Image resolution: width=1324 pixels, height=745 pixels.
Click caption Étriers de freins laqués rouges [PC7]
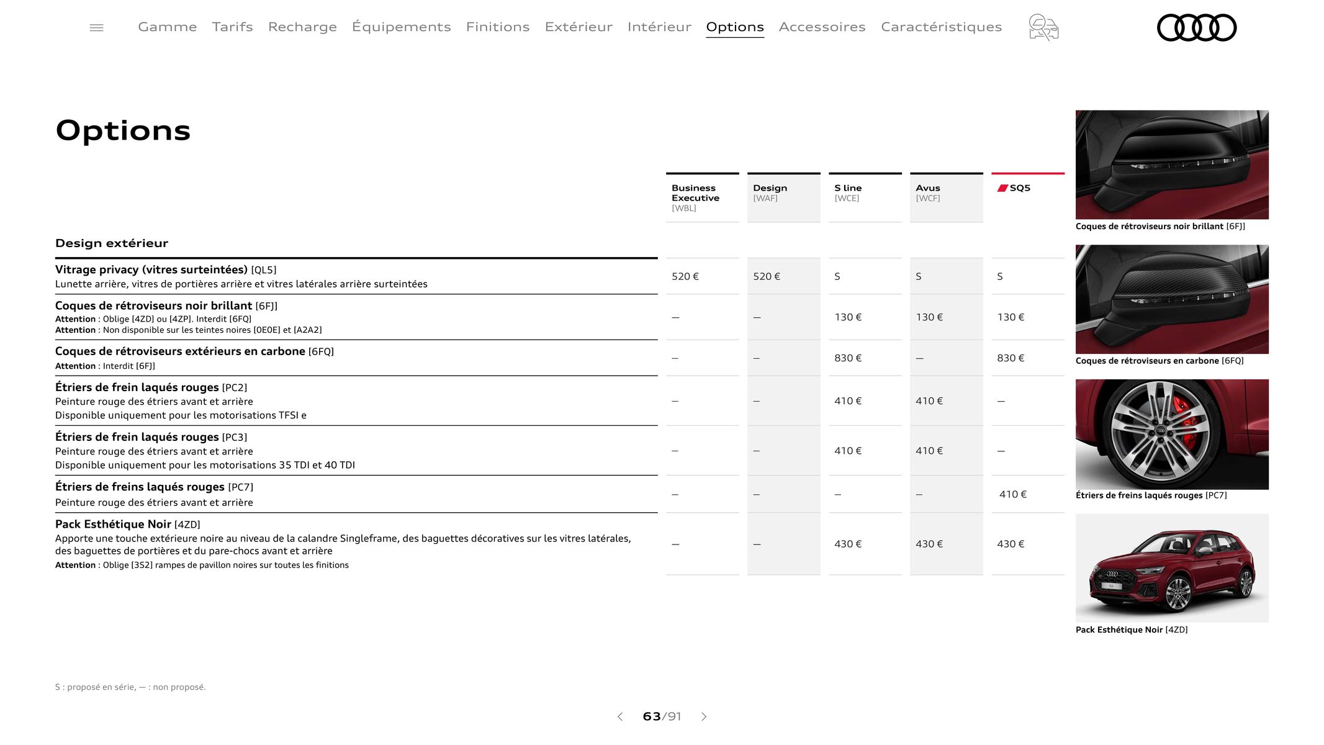click(x=1151, y=495)
